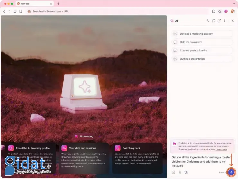Choose the 'Develop a marketing strategy' suggestion
238x179 pixels.
pyautogui.click(x=202, y=34)
